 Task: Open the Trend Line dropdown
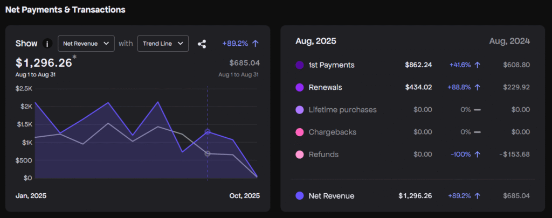[163, 44]
